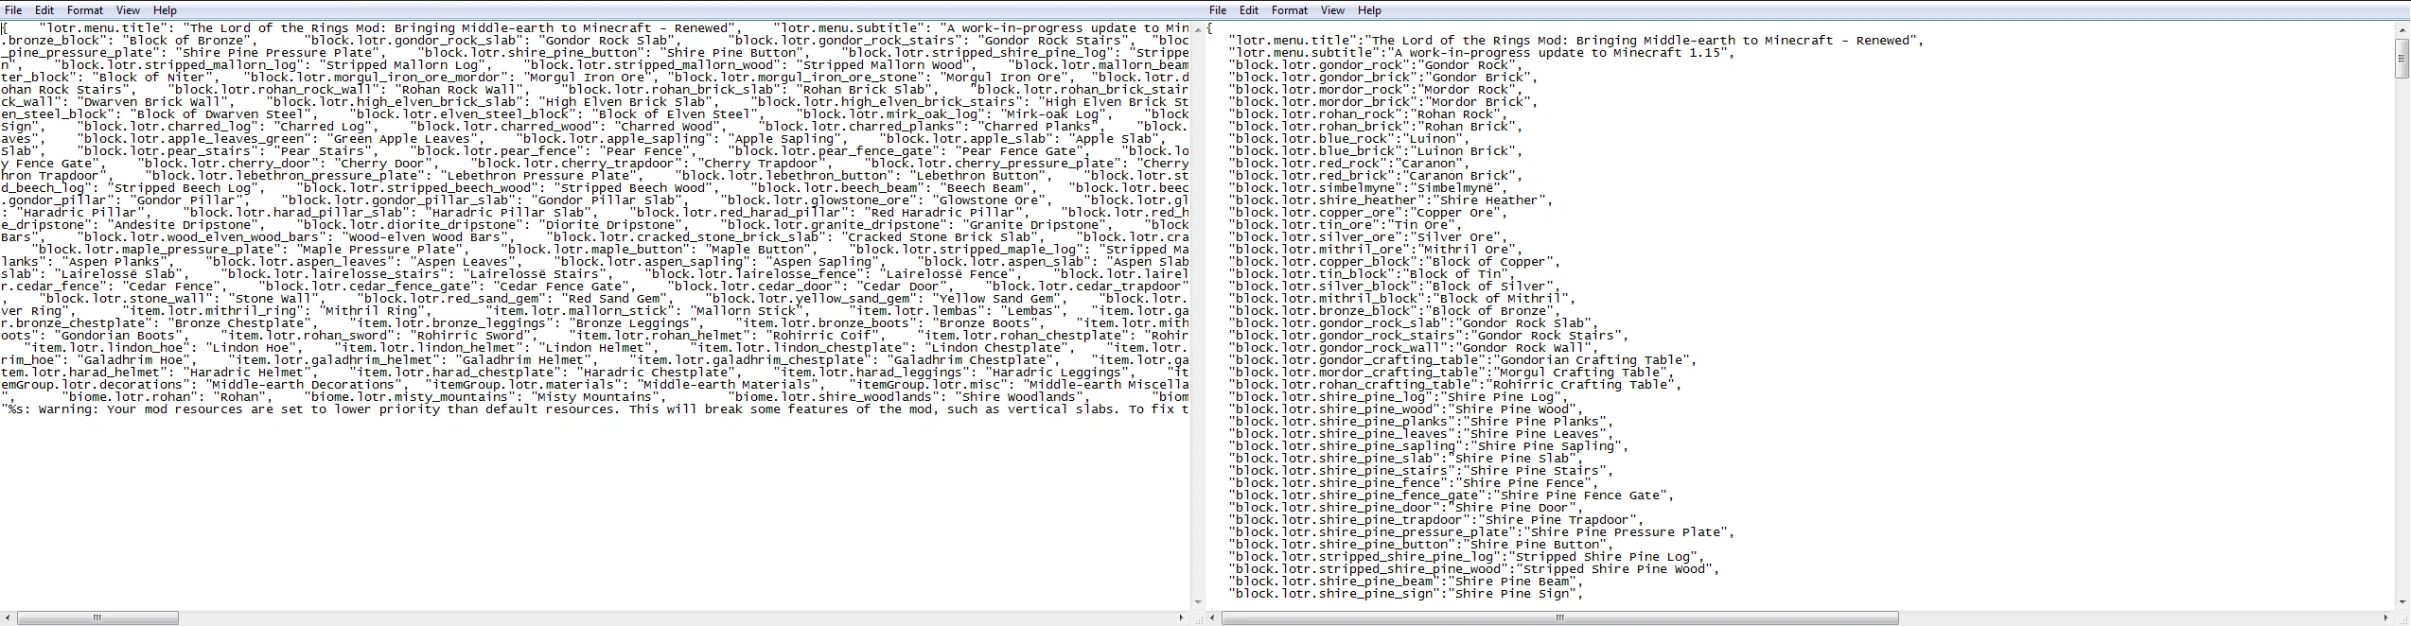The height and width of the screenshot is (626, 2411).
Task: Click the "block.lotr.red_rock":"Caranon" line
Action: coord(1351,164)
